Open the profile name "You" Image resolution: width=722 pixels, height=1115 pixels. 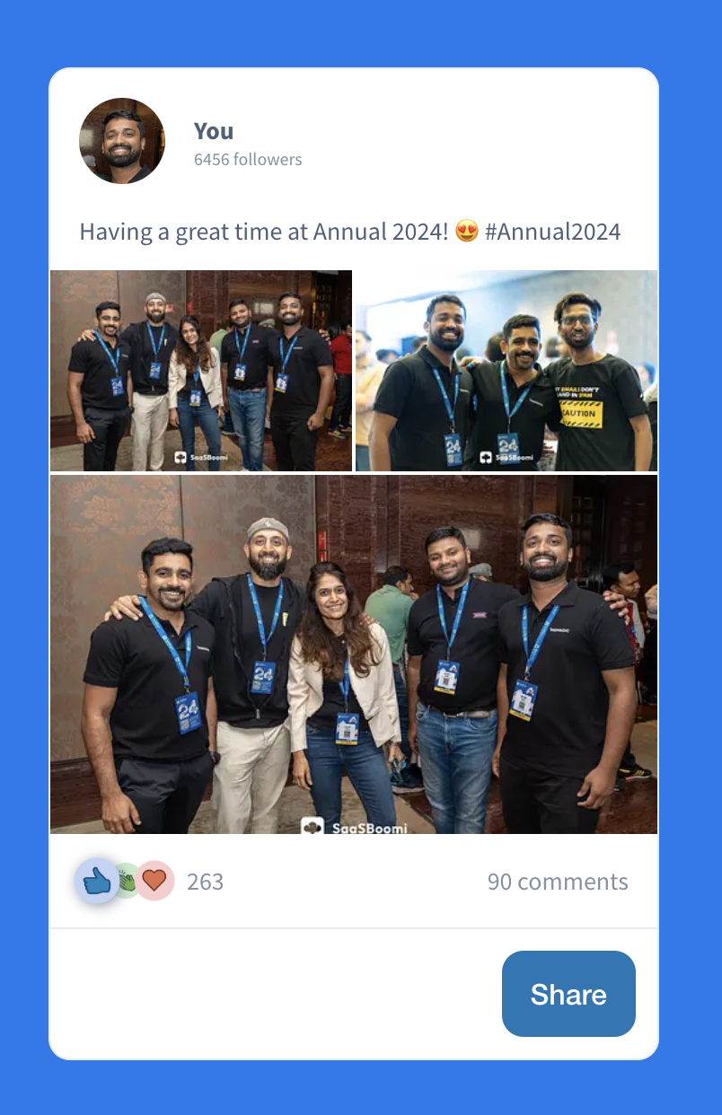point(214,131)
